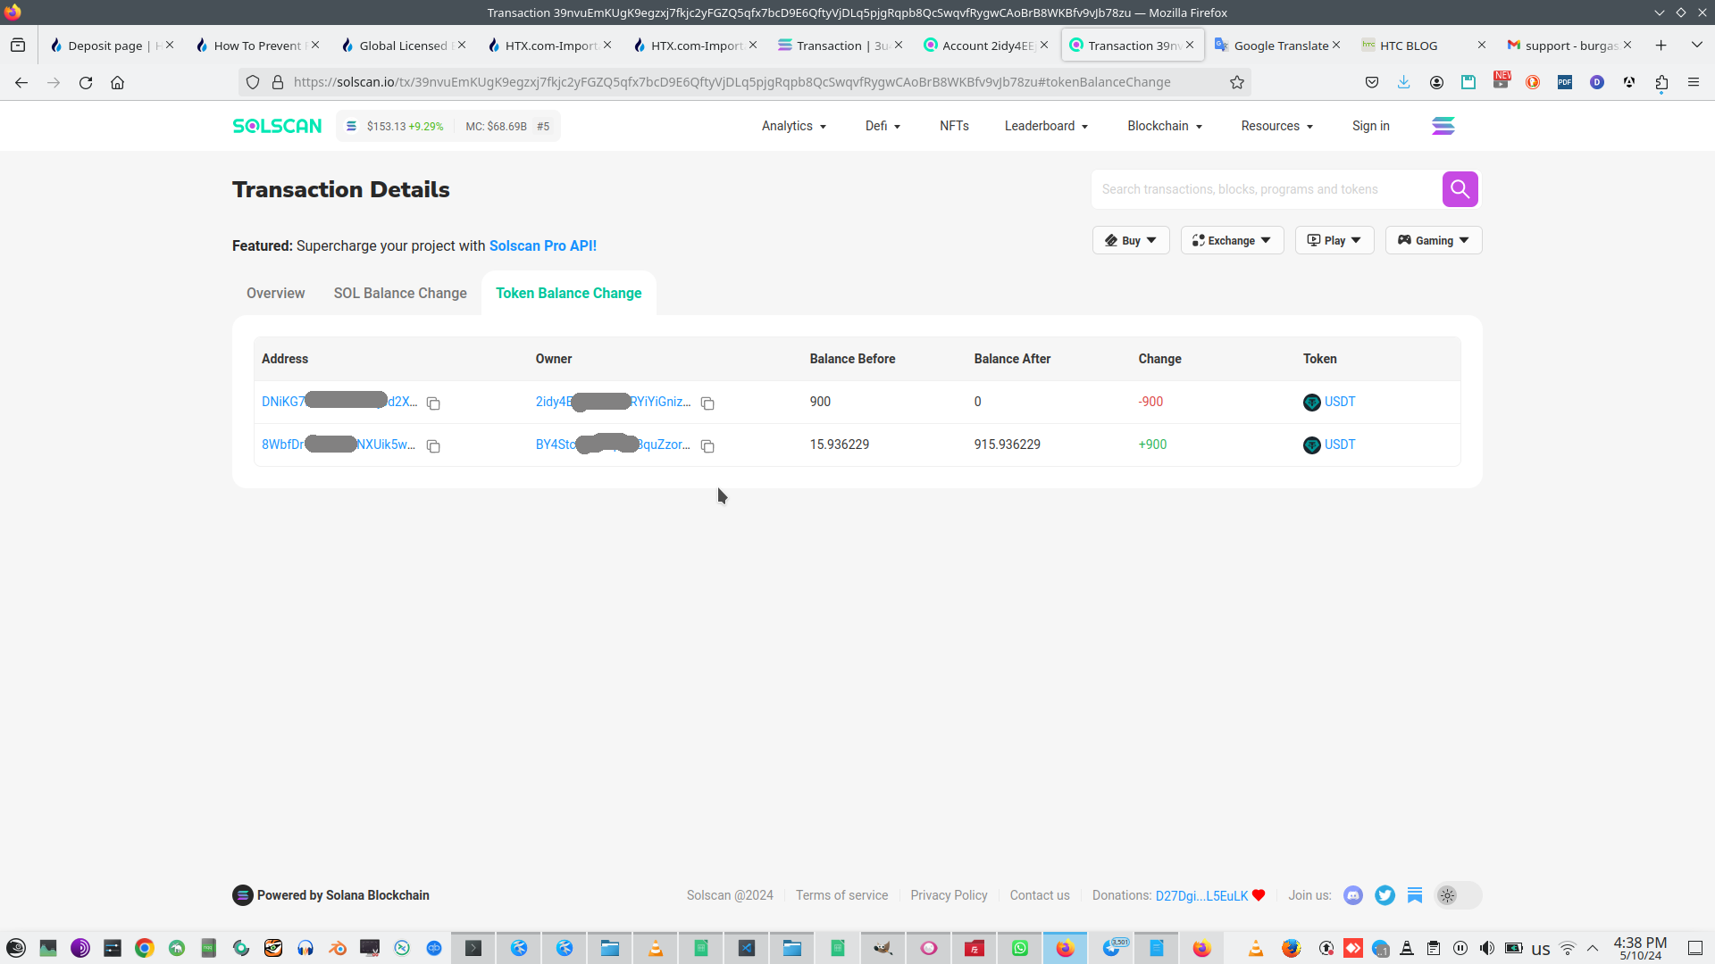Expand the Buy dropdown
This screenshot has width=1715, height=964.
tap(1131, 240)
